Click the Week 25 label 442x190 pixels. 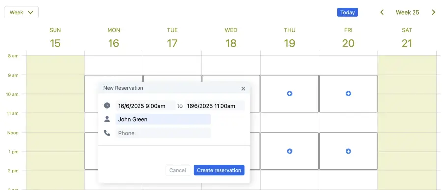point(407,12)
